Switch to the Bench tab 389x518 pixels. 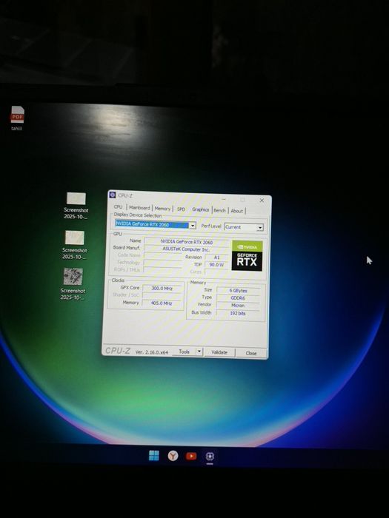(219, 210)
